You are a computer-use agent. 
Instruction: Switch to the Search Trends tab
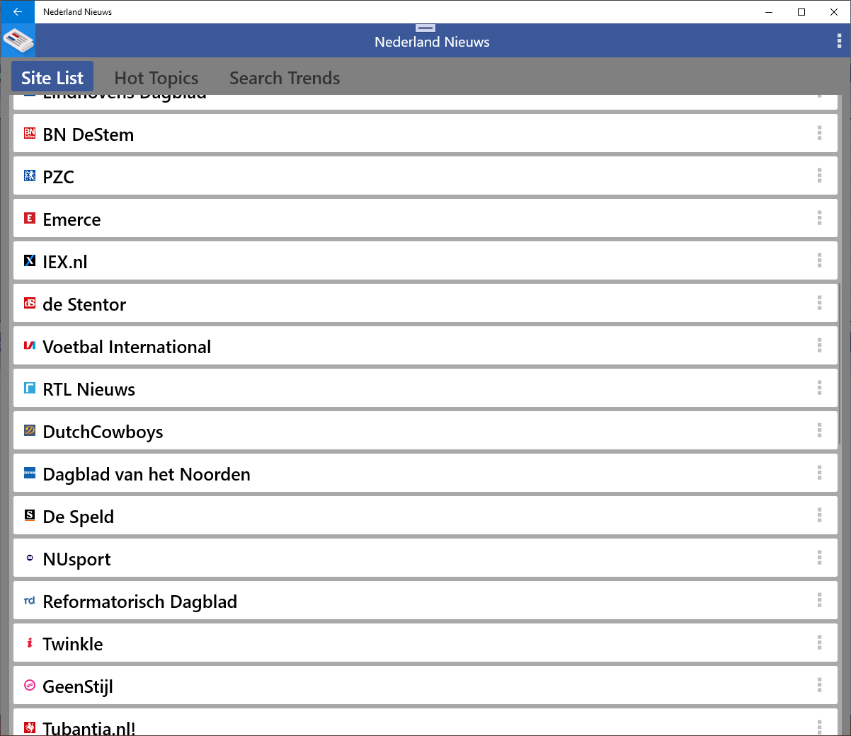285,78
